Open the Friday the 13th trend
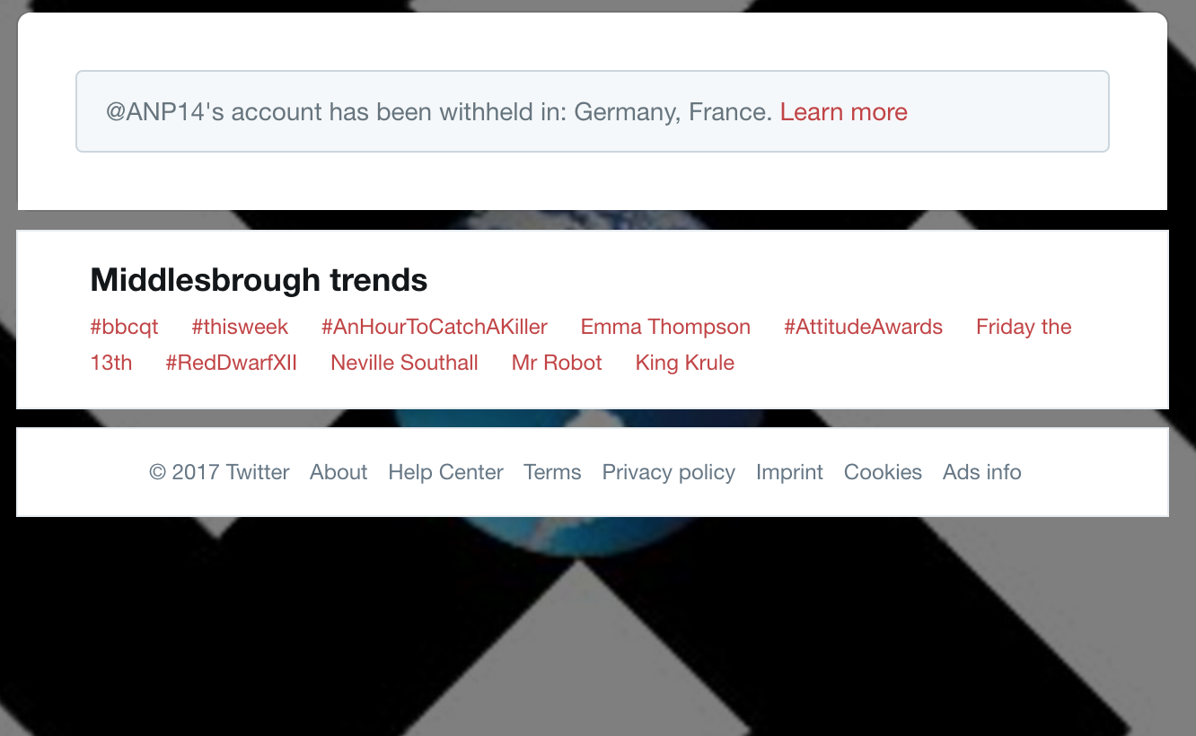This screenshot has width=1196, height=736. pyautogui.click(x=1023, y=327)
